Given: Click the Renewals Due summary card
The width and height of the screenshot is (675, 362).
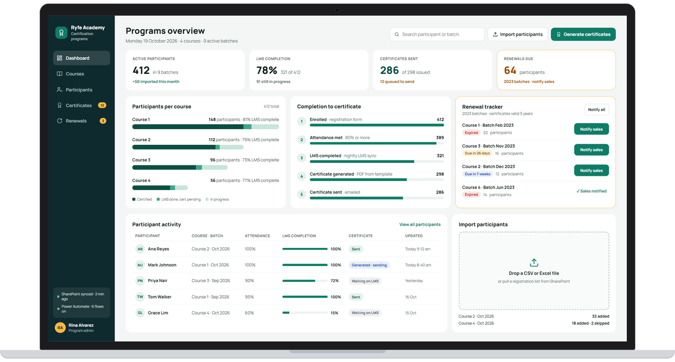Looking at the screenshot, I should pyautogui.click(x=556, y=70).
